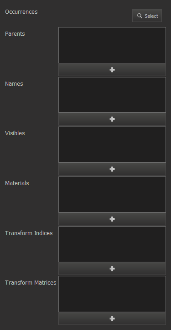This screenshot has width=171, height=330.
Task: Add an entry to the Visibles list
Action: click(x=112, y=169)
